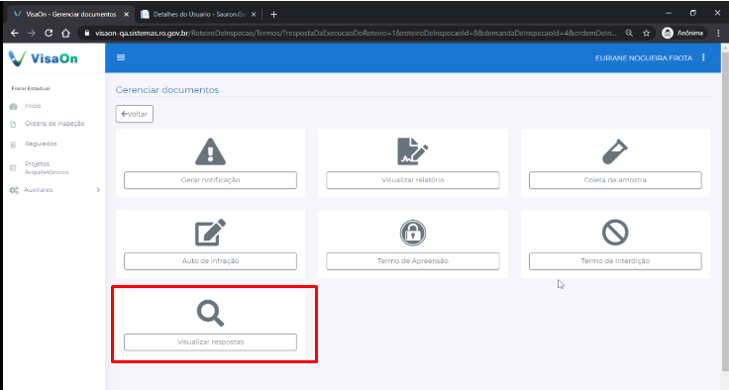Click the Projetos Arquitetônicos sidebar icon

coord(13,168)
